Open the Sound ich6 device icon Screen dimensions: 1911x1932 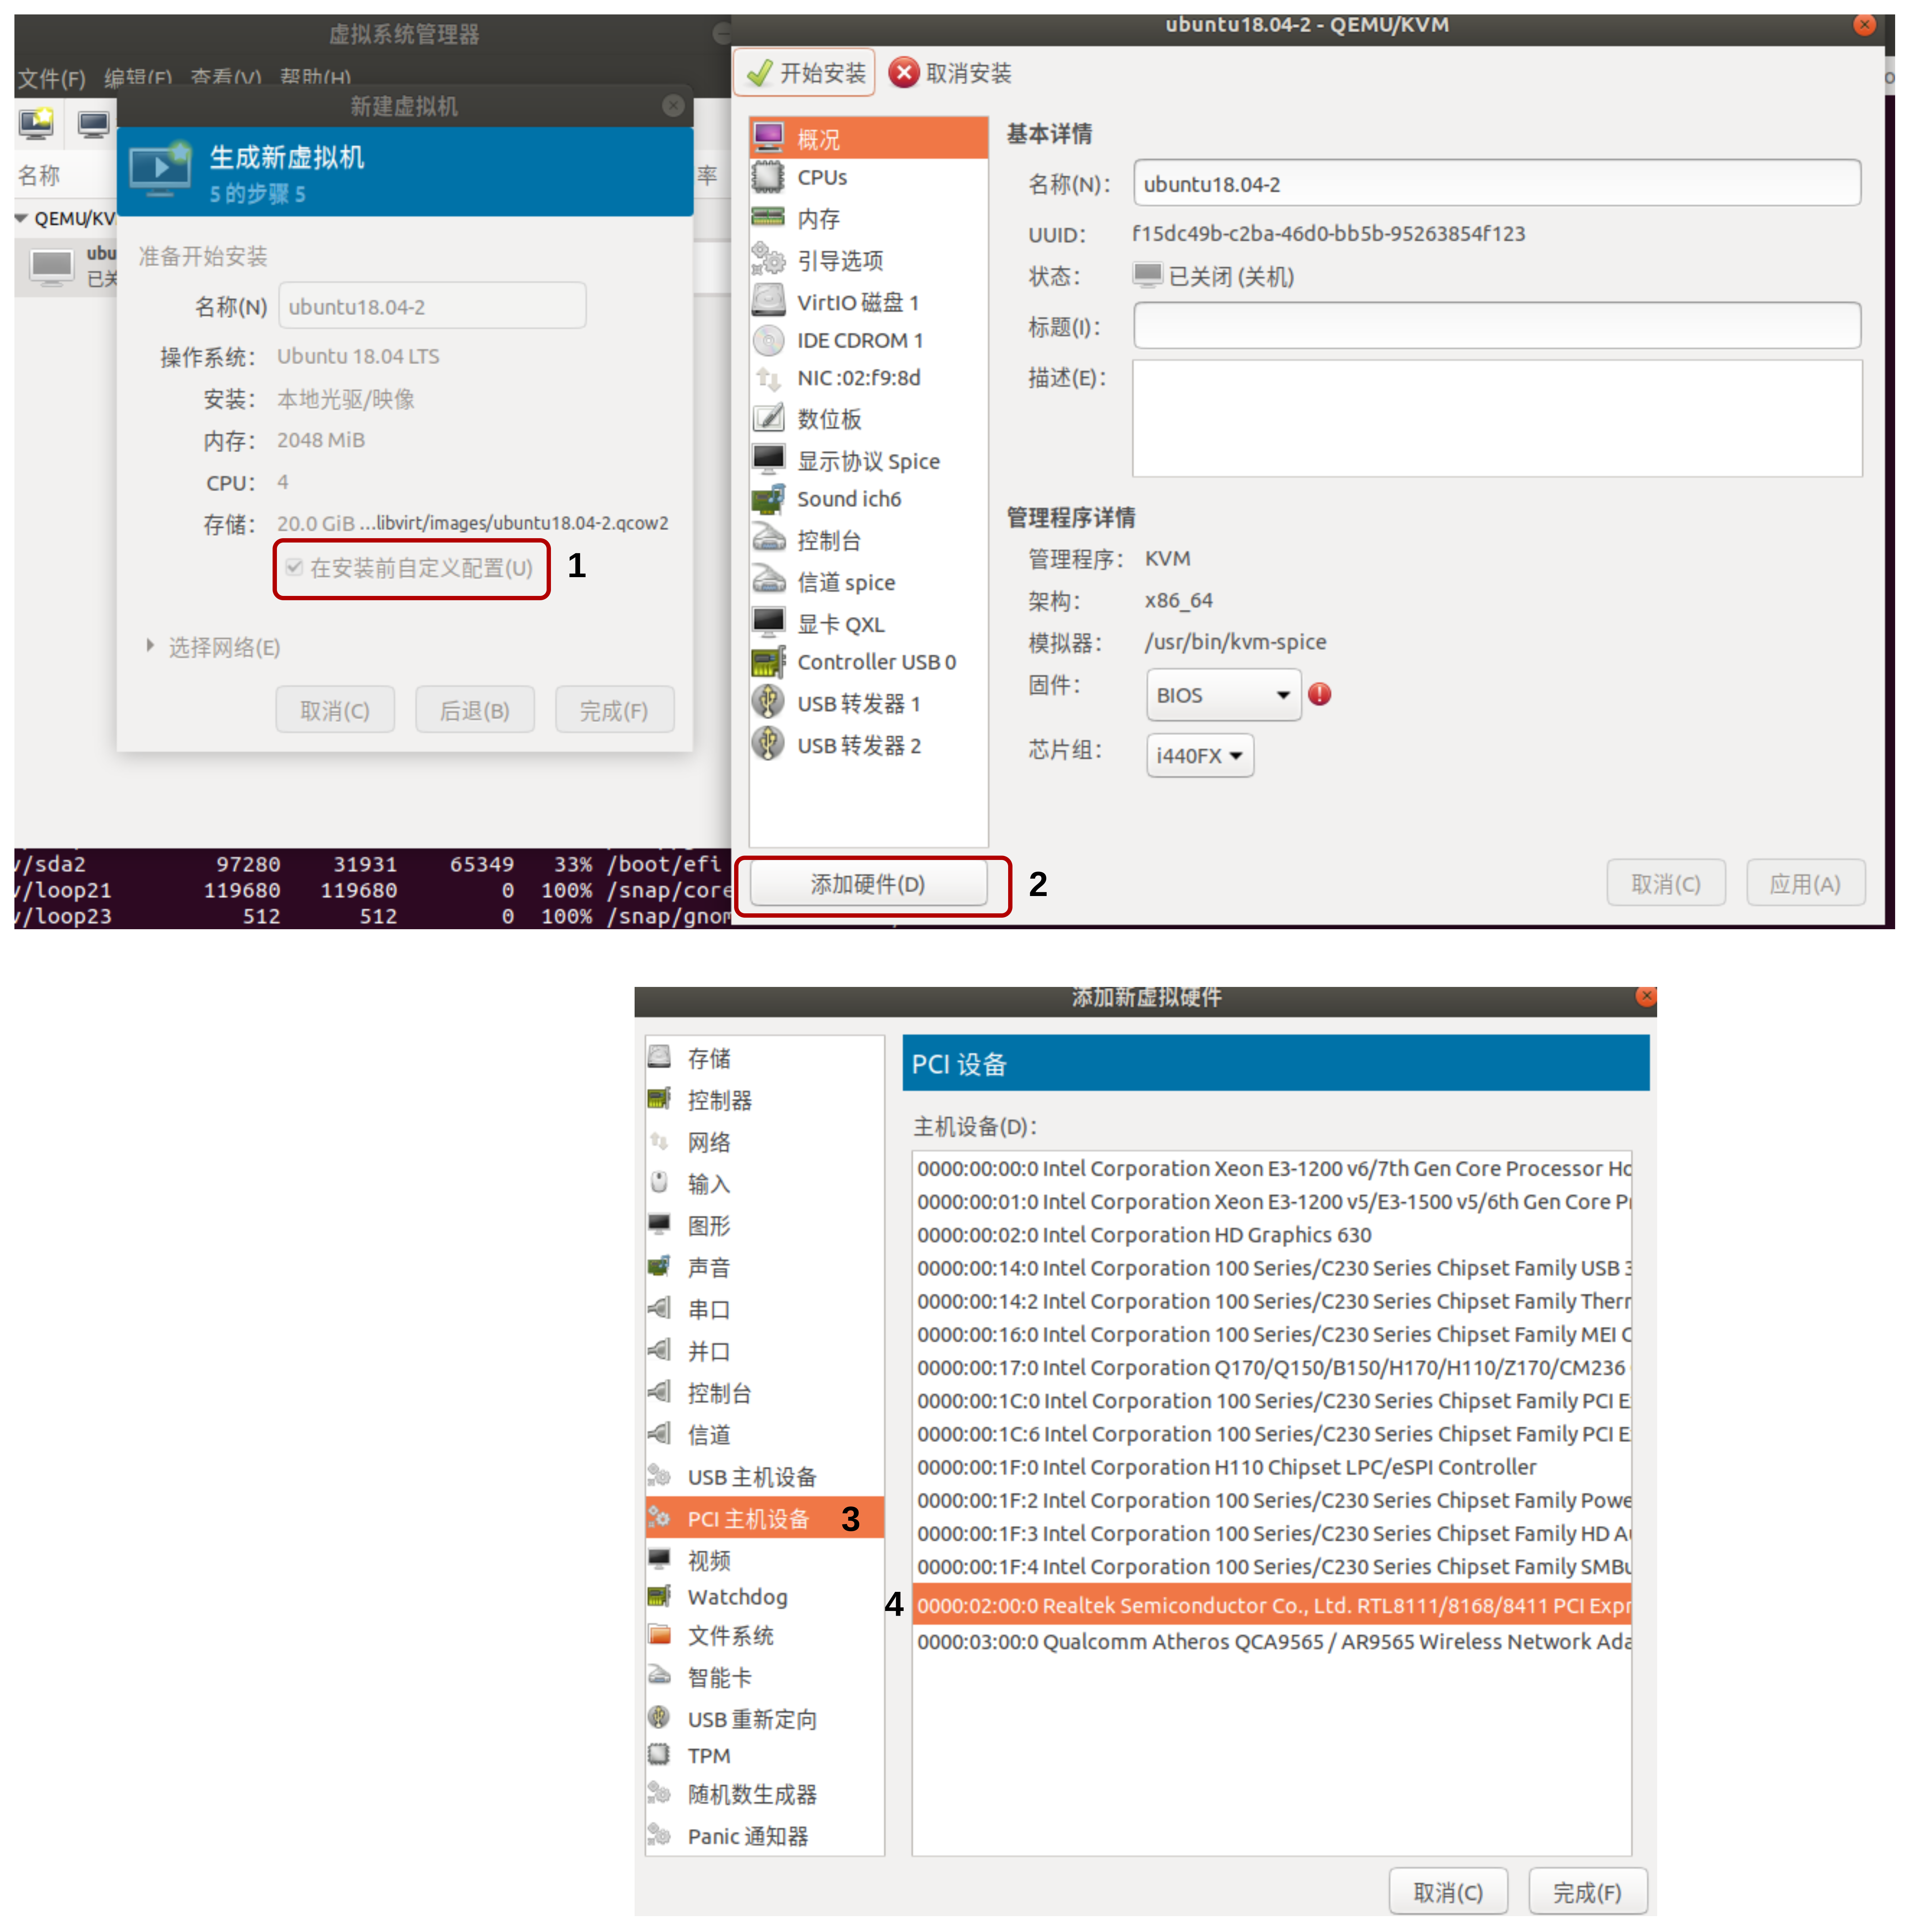768,499
